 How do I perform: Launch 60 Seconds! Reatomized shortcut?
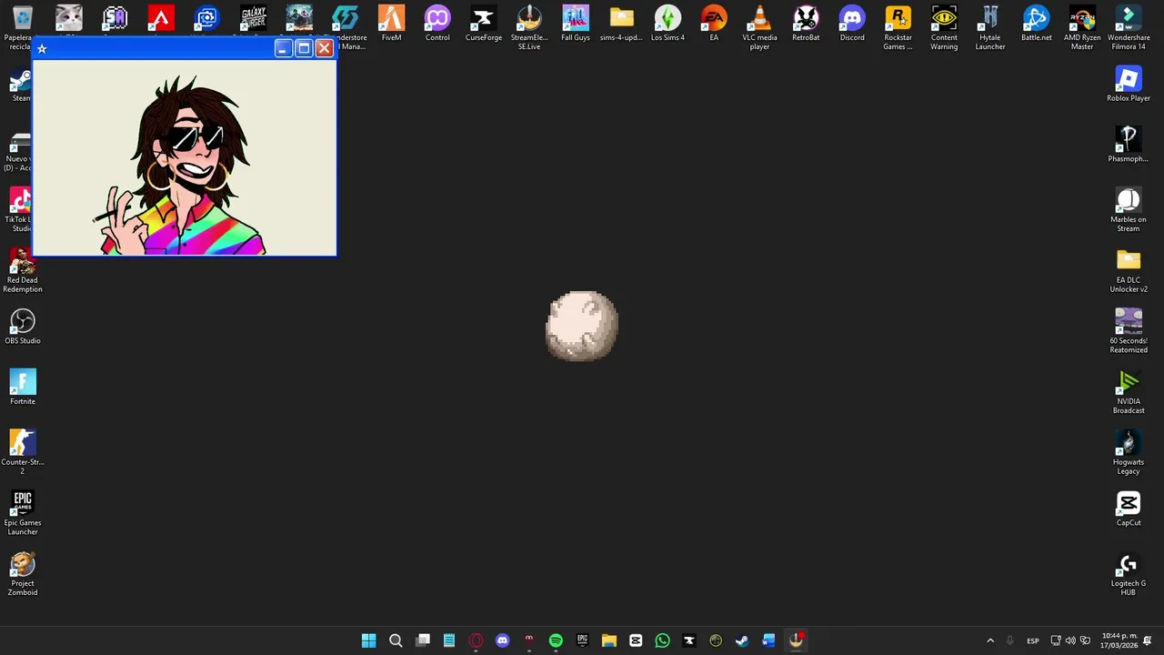1129,330
